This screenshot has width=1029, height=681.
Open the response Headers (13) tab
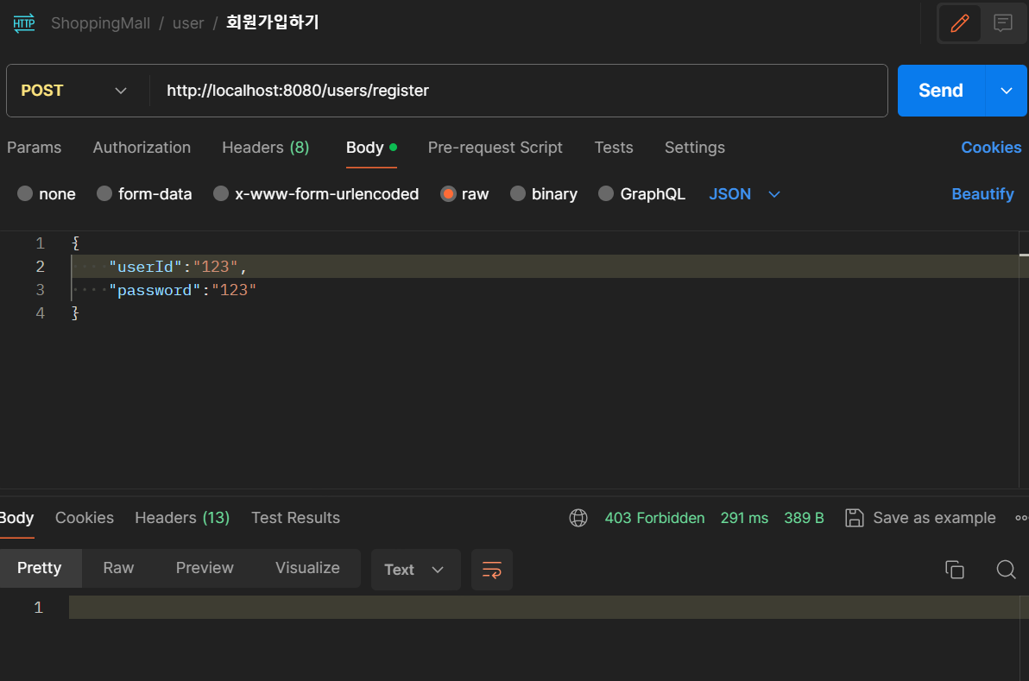pos(182,518)
